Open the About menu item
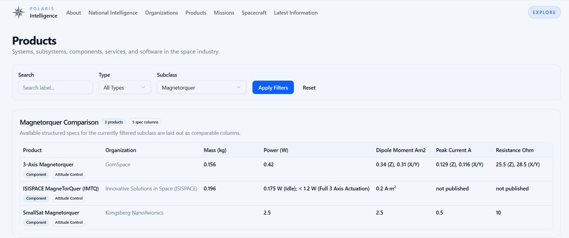 click(x=73, y=13)
